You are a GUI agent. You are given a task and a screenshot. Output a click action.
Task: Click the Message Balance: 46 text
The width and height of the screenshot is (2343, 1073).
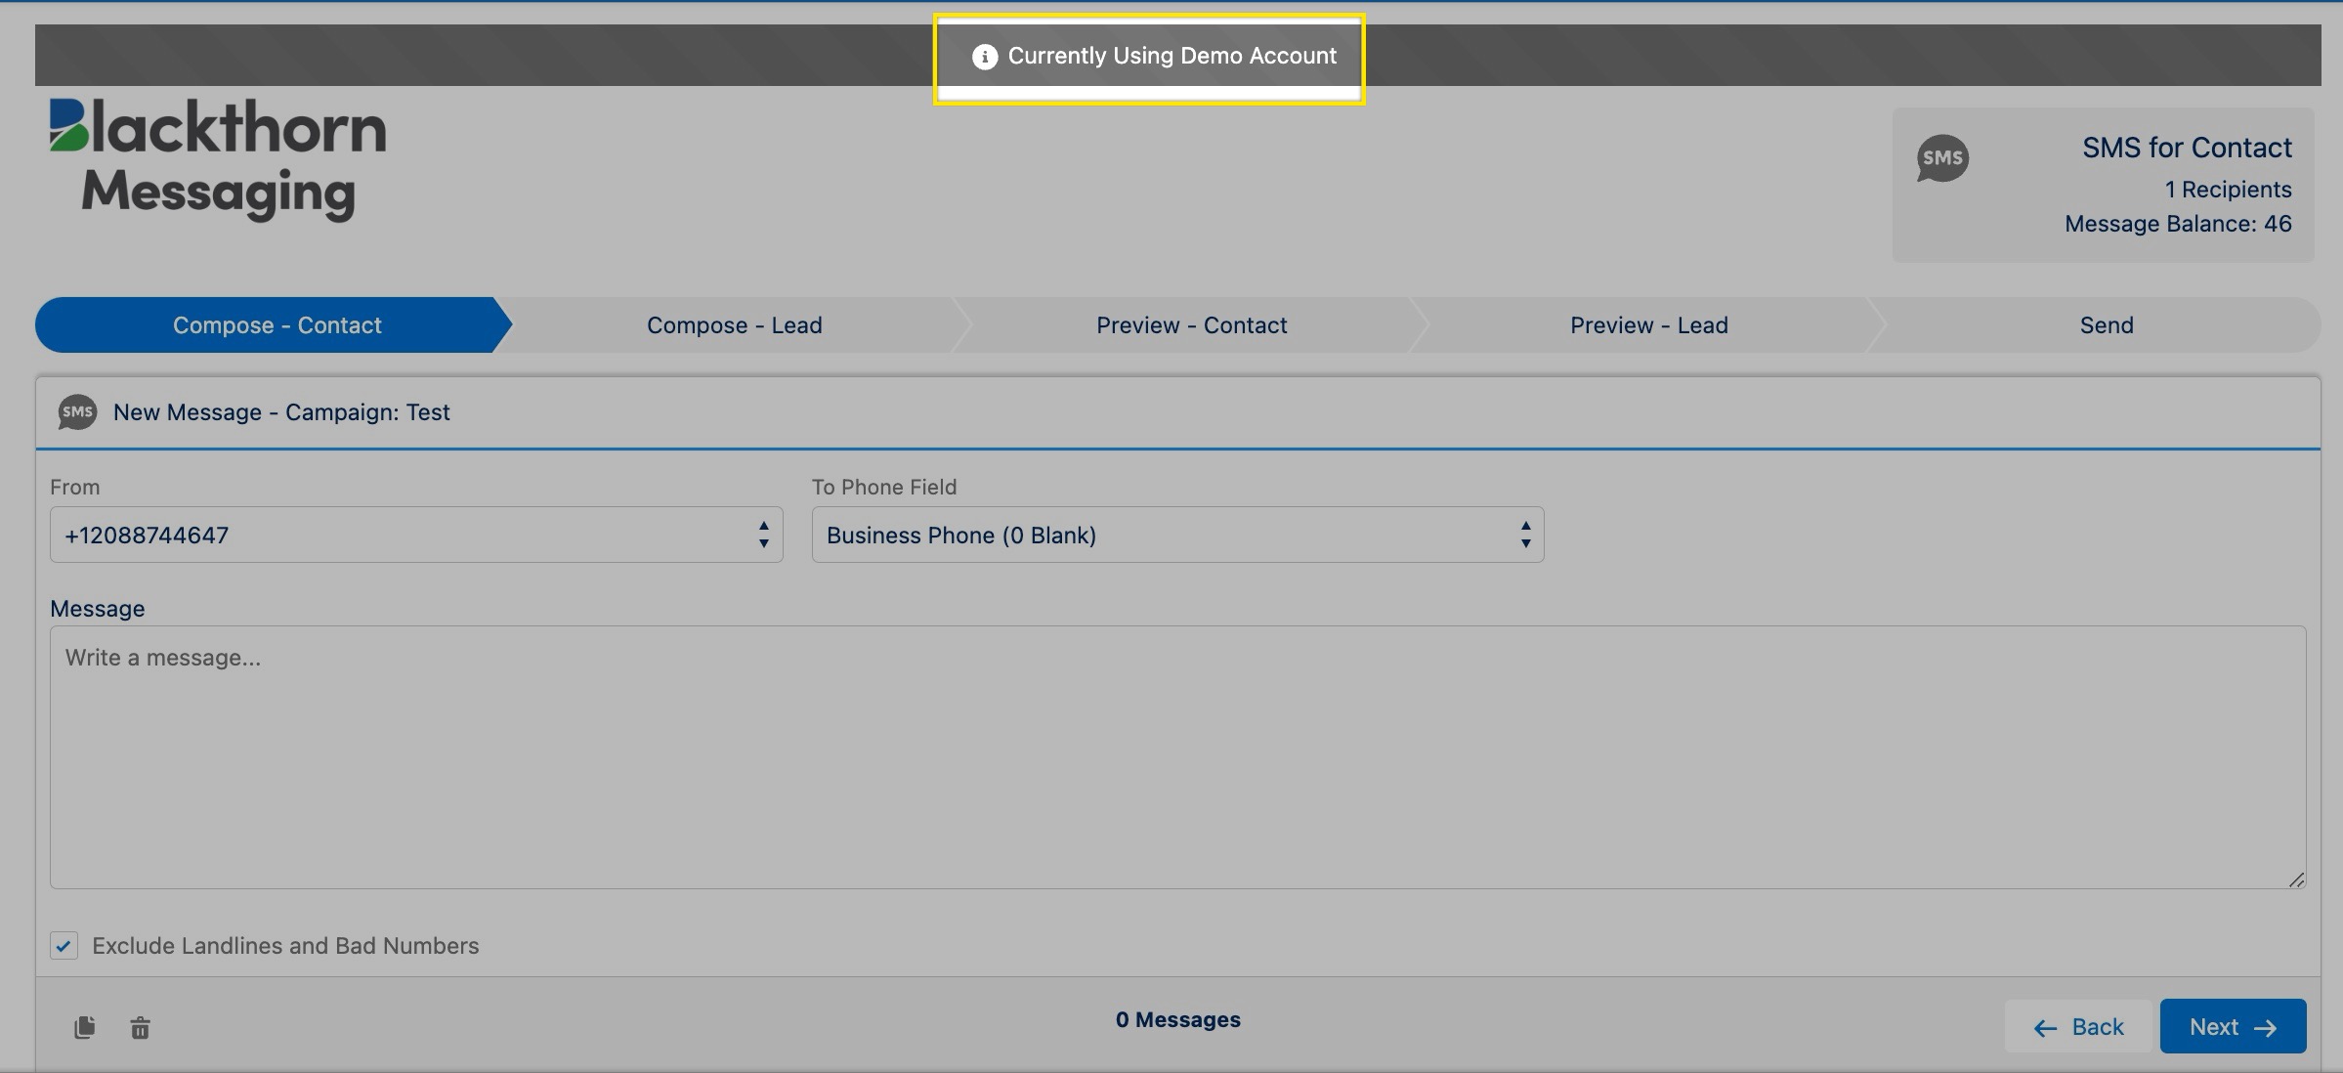2178,224
